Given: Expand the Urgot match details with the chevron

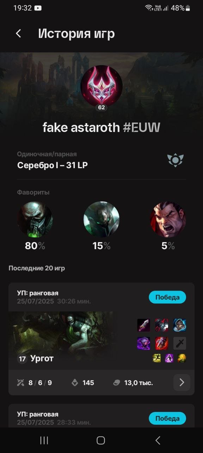Looking at the screenshot, I should (x=182, y=382).
